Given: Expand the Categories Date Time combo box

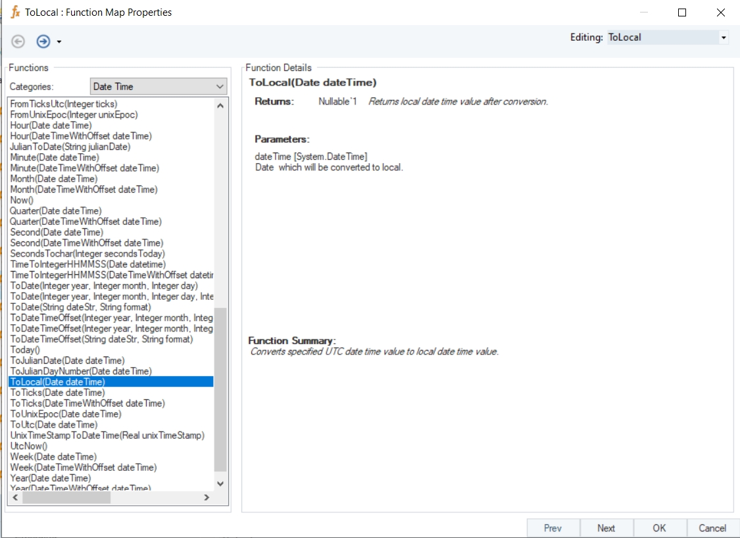Looking at the screenshot, I should (x=220, y=86).
